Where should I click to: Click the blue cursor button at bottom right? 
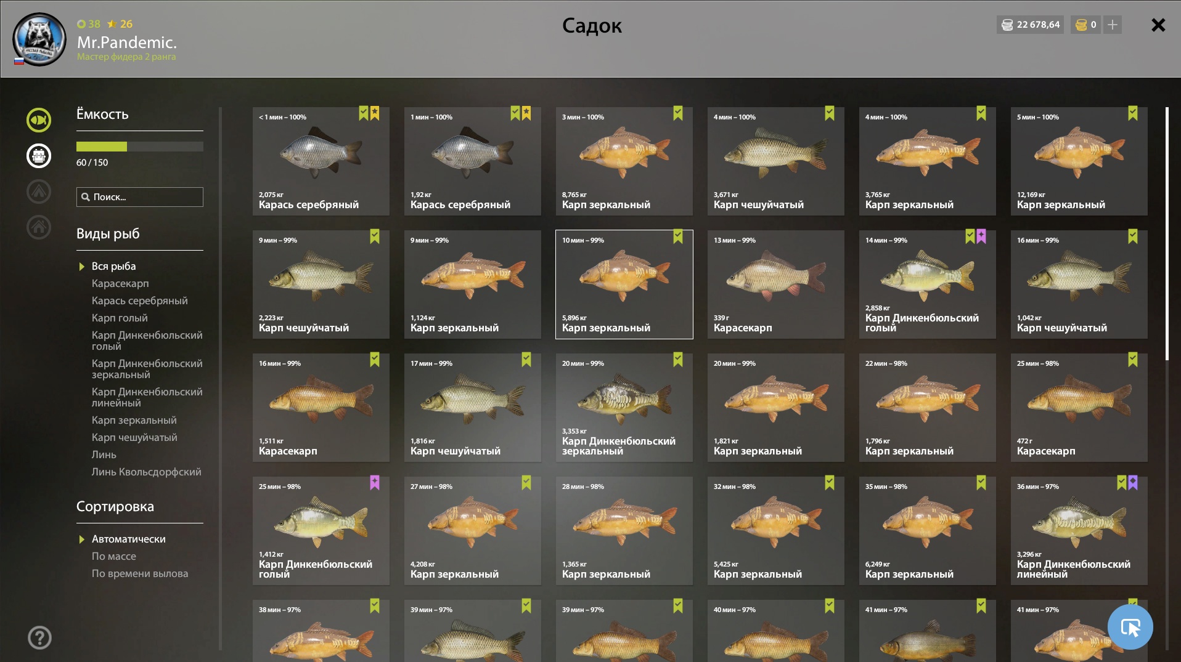[x=1130, y=627]
